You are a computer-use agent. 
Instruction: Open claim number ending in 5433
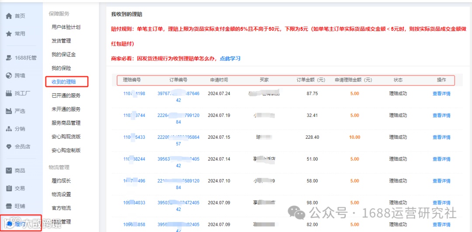point(134,137)
